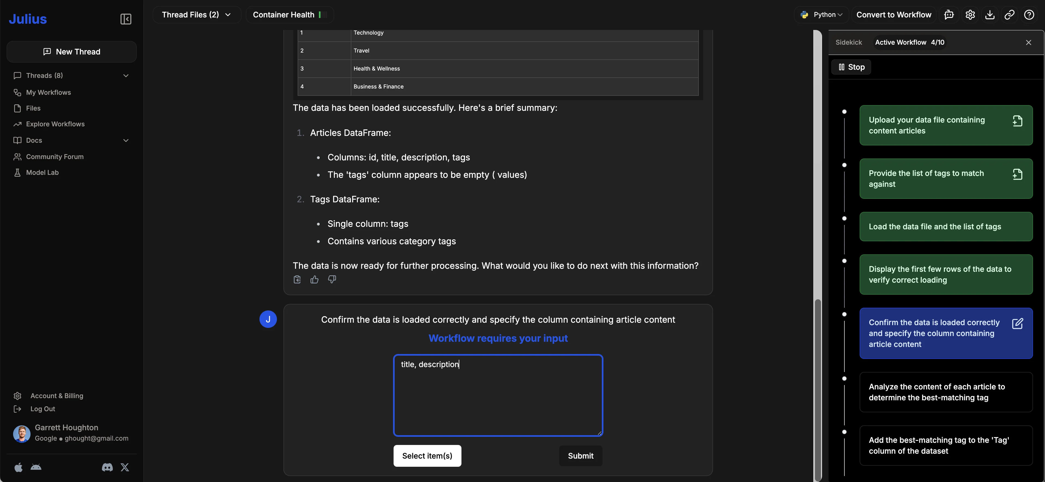Screen dimensions: 1045x482
Task: Click the Select item(s) button
Action: click(427, 456)
